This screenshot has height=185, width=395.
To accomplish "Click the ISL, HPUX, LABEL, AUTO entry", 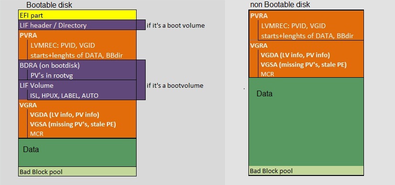I will 64,95.
